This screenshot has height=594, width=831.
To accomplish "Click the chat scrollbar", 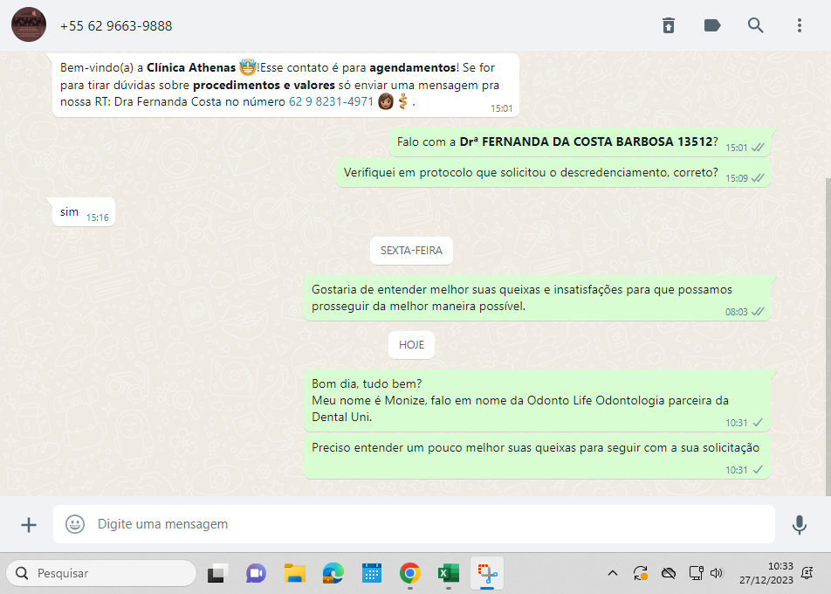I will [x=828, y=336].
